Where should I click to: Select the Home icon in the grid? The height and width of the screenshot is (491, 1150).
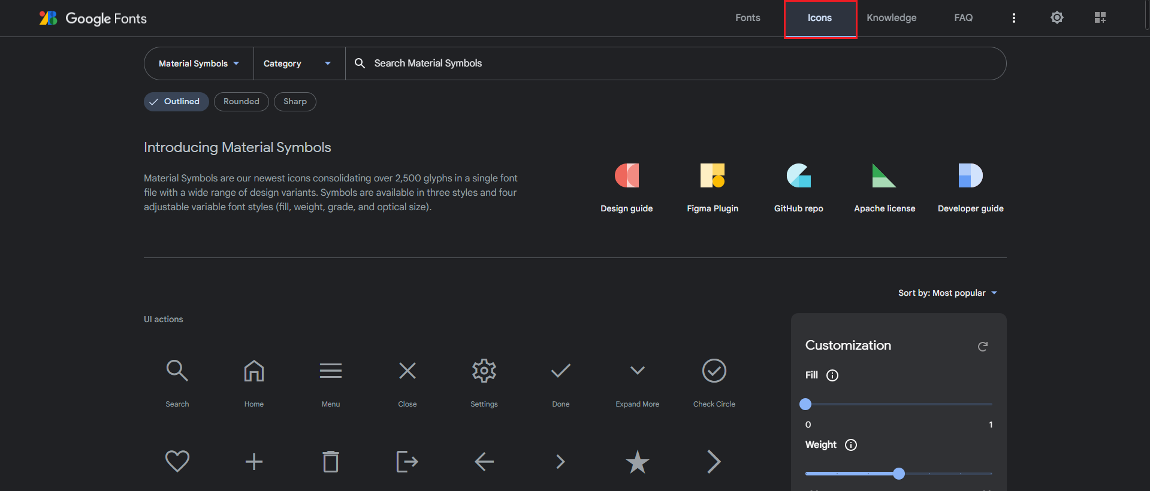(254, 371)
